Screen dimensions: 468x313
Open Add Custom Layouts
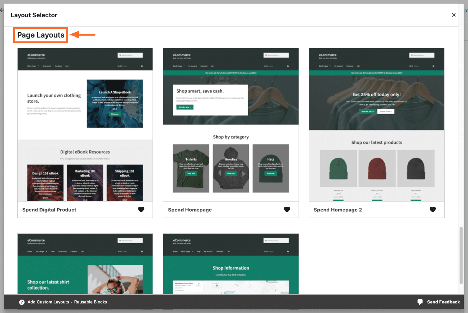click(x=48, y=302)
